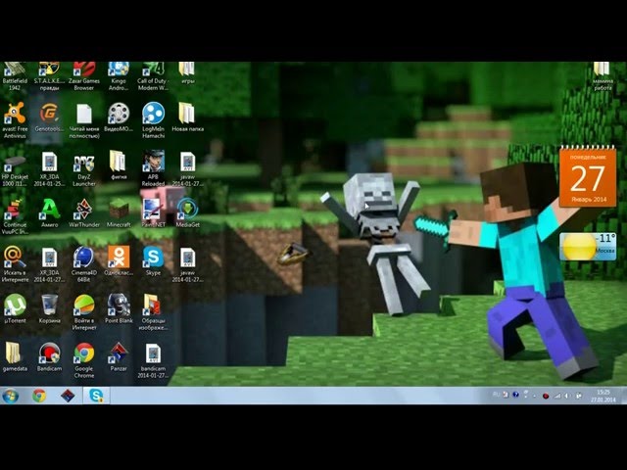The width and height of the screenshot is (627, 470).
Task: Open Zaxar Games Browser shortcut
Action: (x=84, y=76)
